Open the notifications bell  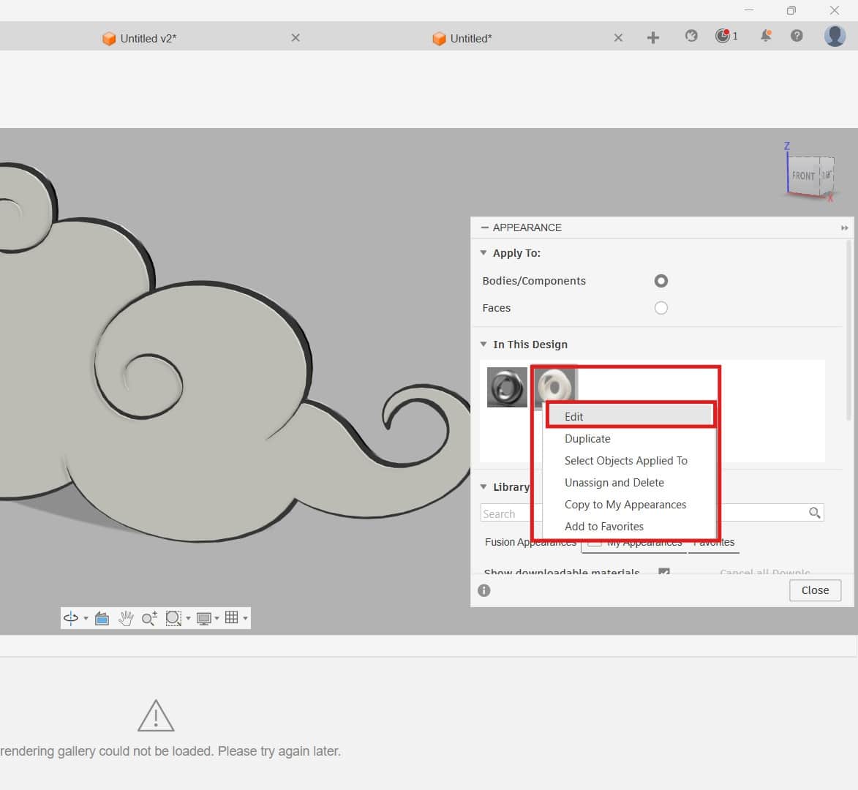(x=766, y=36)
